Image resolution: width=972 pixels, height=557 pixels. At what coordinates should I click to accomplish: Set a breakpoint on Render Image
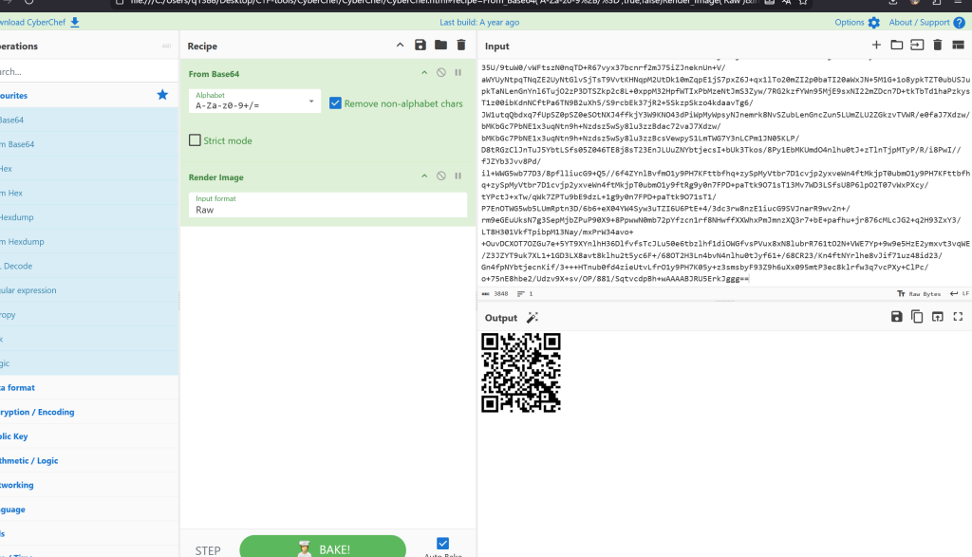pyautogui.click(x=458, y=176)
